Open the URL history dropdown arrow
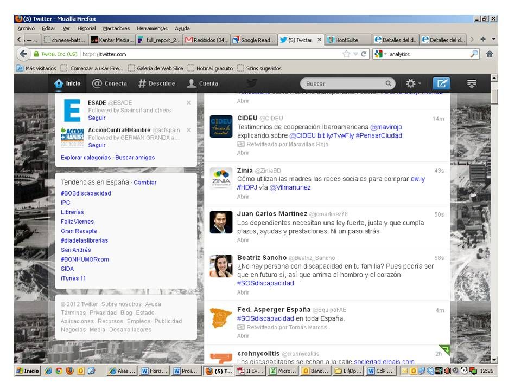This screenshot has height=390, width=521. [x=355, y=54]
